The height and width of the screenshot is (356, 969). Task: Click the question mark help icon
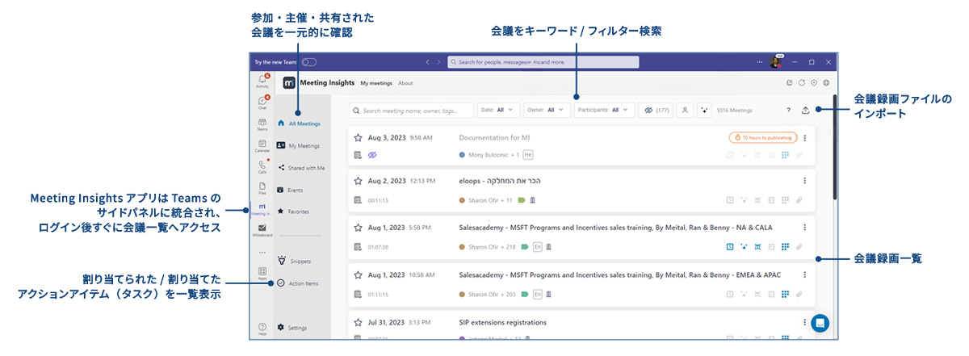tap(788, 111)
